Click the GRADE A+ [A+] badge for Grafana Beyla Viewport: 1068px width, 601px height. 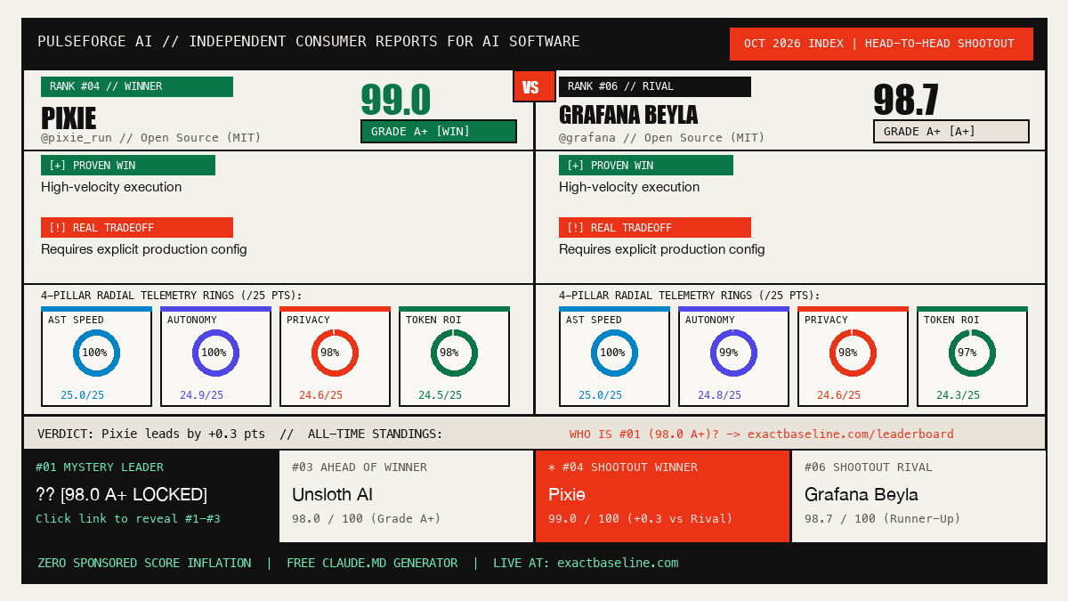click(951, 131)
